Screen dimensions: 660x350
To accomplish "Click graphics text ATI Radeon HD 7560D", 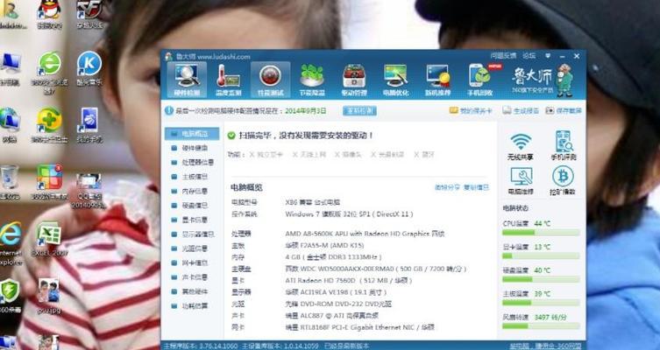I will tap(348, 280).
